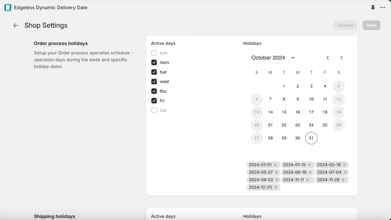Remove holiday 2024-05-27 with its x
Viewport: 391px width, 220px height.
pyautogui.click(x=276, y=173)
